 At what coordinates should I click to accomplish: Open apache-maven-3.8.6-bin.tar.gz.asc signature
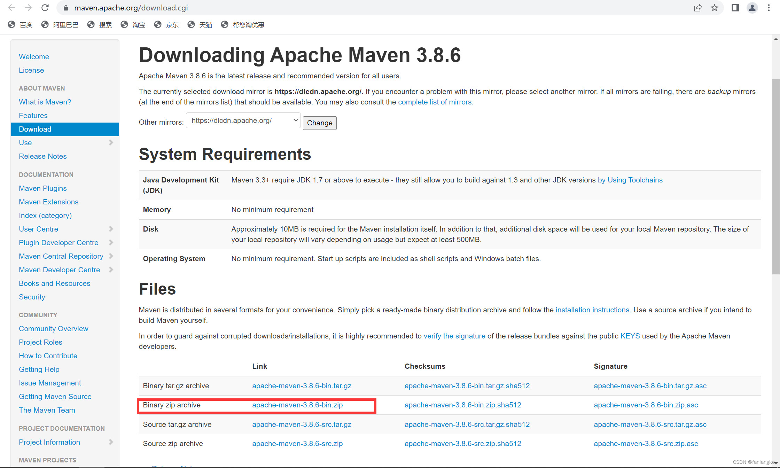(650, 386)
